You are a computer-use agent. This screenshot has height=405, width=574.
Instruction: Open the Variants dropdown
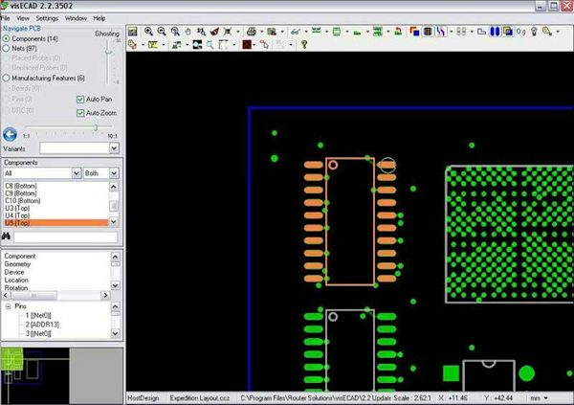tap(114, 148)
